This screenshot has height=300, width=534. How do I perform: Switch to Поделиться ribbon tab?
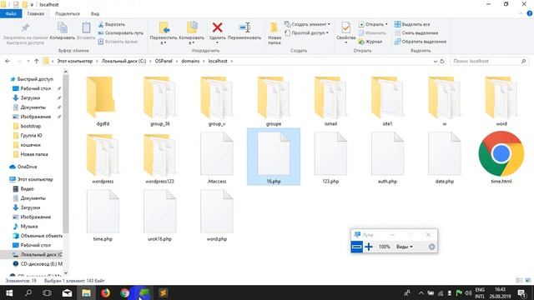[68, 13]
